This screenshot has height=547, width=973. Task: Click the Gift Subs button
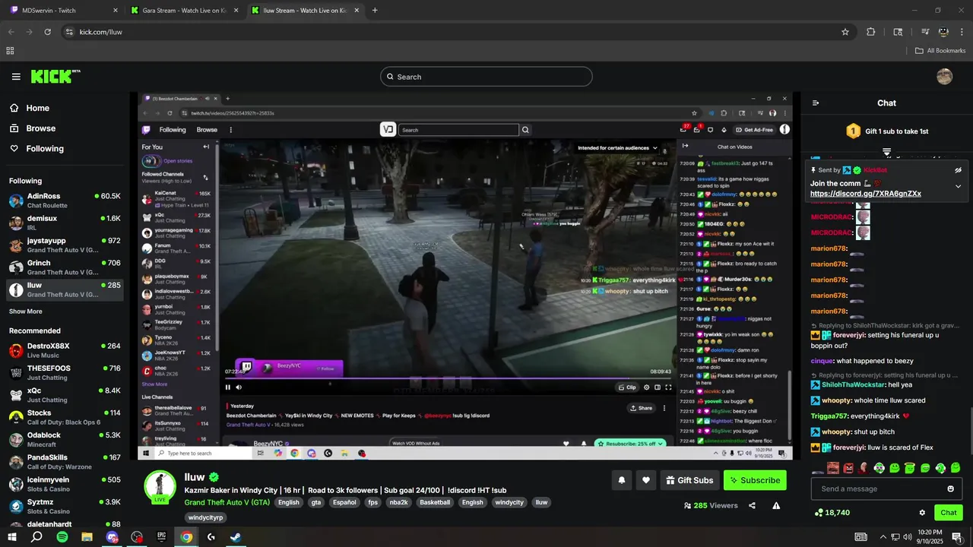coord(689,480)
